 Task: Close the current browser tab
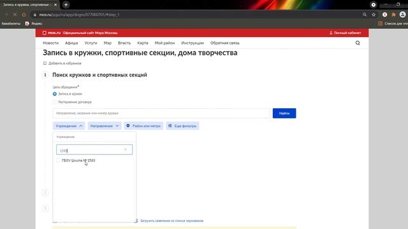click(55, 4)
